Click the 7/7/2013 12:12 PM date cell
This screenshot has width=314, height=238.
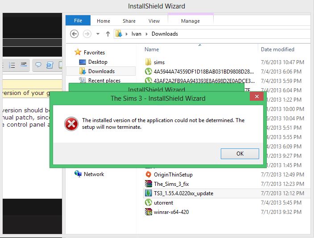[x=282, y=193]
